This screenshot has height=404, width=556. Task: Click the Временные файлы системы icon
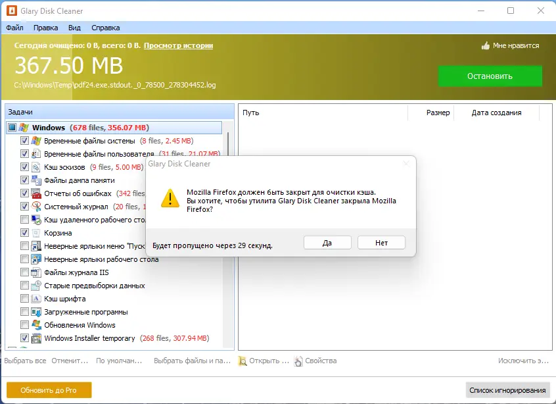point(36,141)
